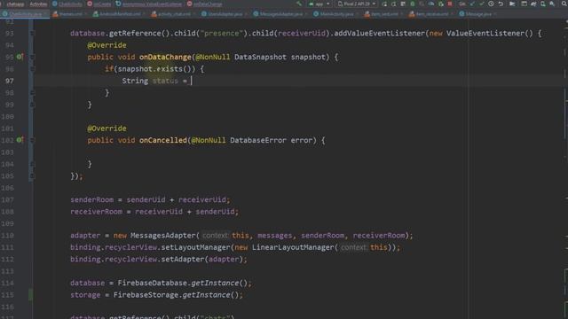The width and height of the screenshot is (568, 319).
Task: Click the override gutter icon beside onCancelled
Action: 20,140
